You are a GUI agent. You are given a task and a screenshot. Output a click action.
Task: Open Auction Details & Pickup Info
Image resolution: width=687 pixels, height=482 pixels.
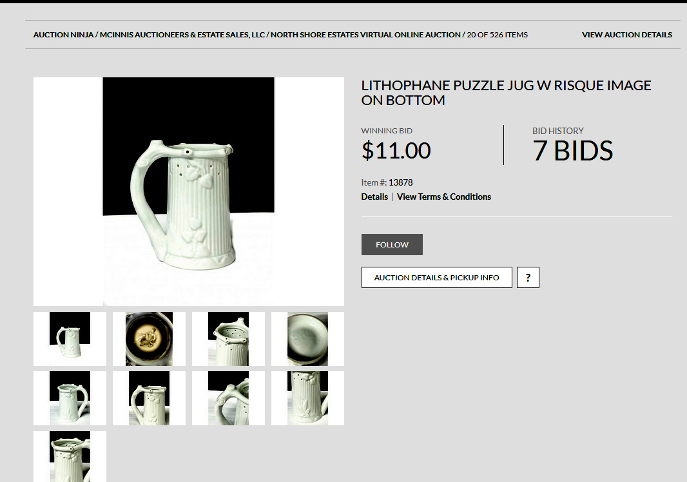[x=436, y=277]
